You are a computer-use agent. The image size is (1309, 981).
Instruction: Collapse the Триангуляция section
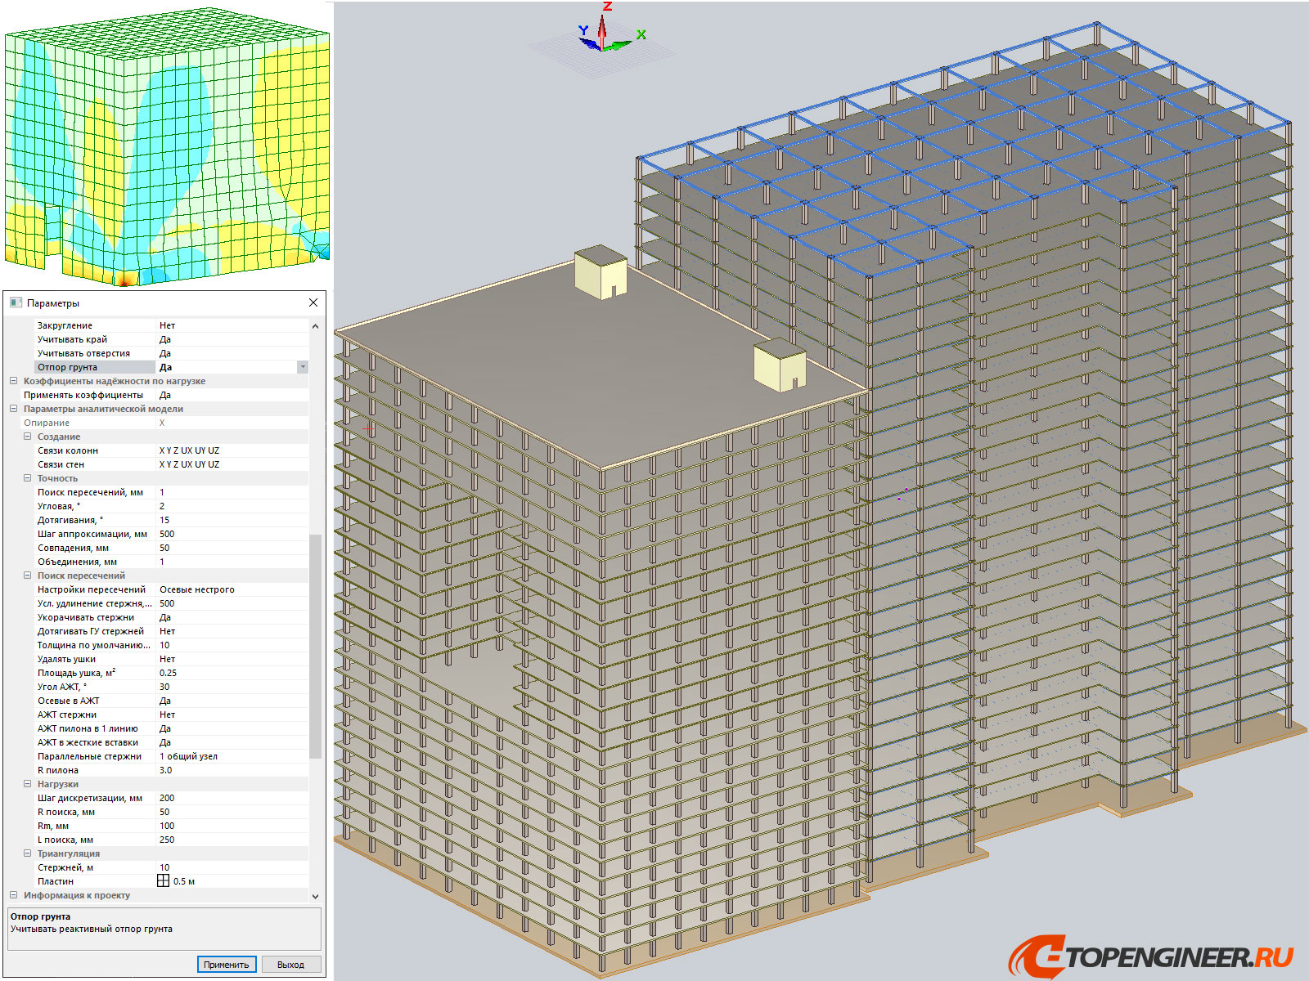pos(28,853)
